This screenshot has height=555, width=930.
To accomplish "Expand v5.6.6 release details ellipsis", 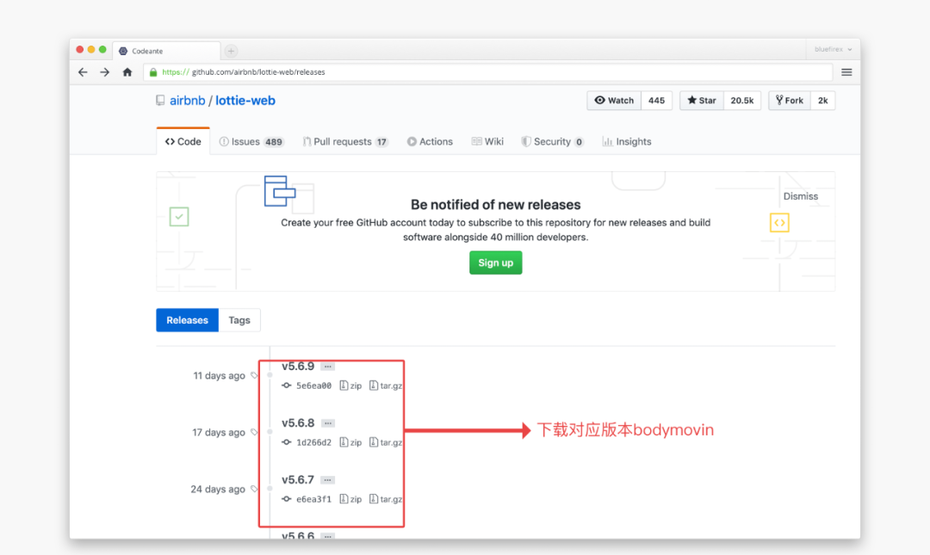I will coord(328,536).
